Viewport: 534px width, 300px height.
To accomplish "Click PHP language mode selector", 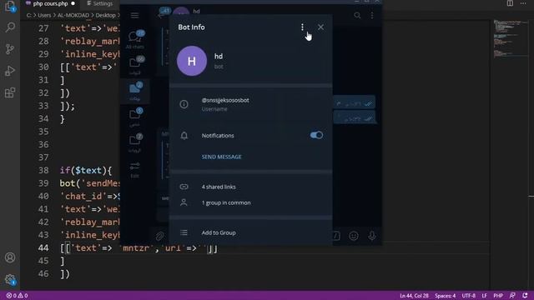I will tap(498, 296).
